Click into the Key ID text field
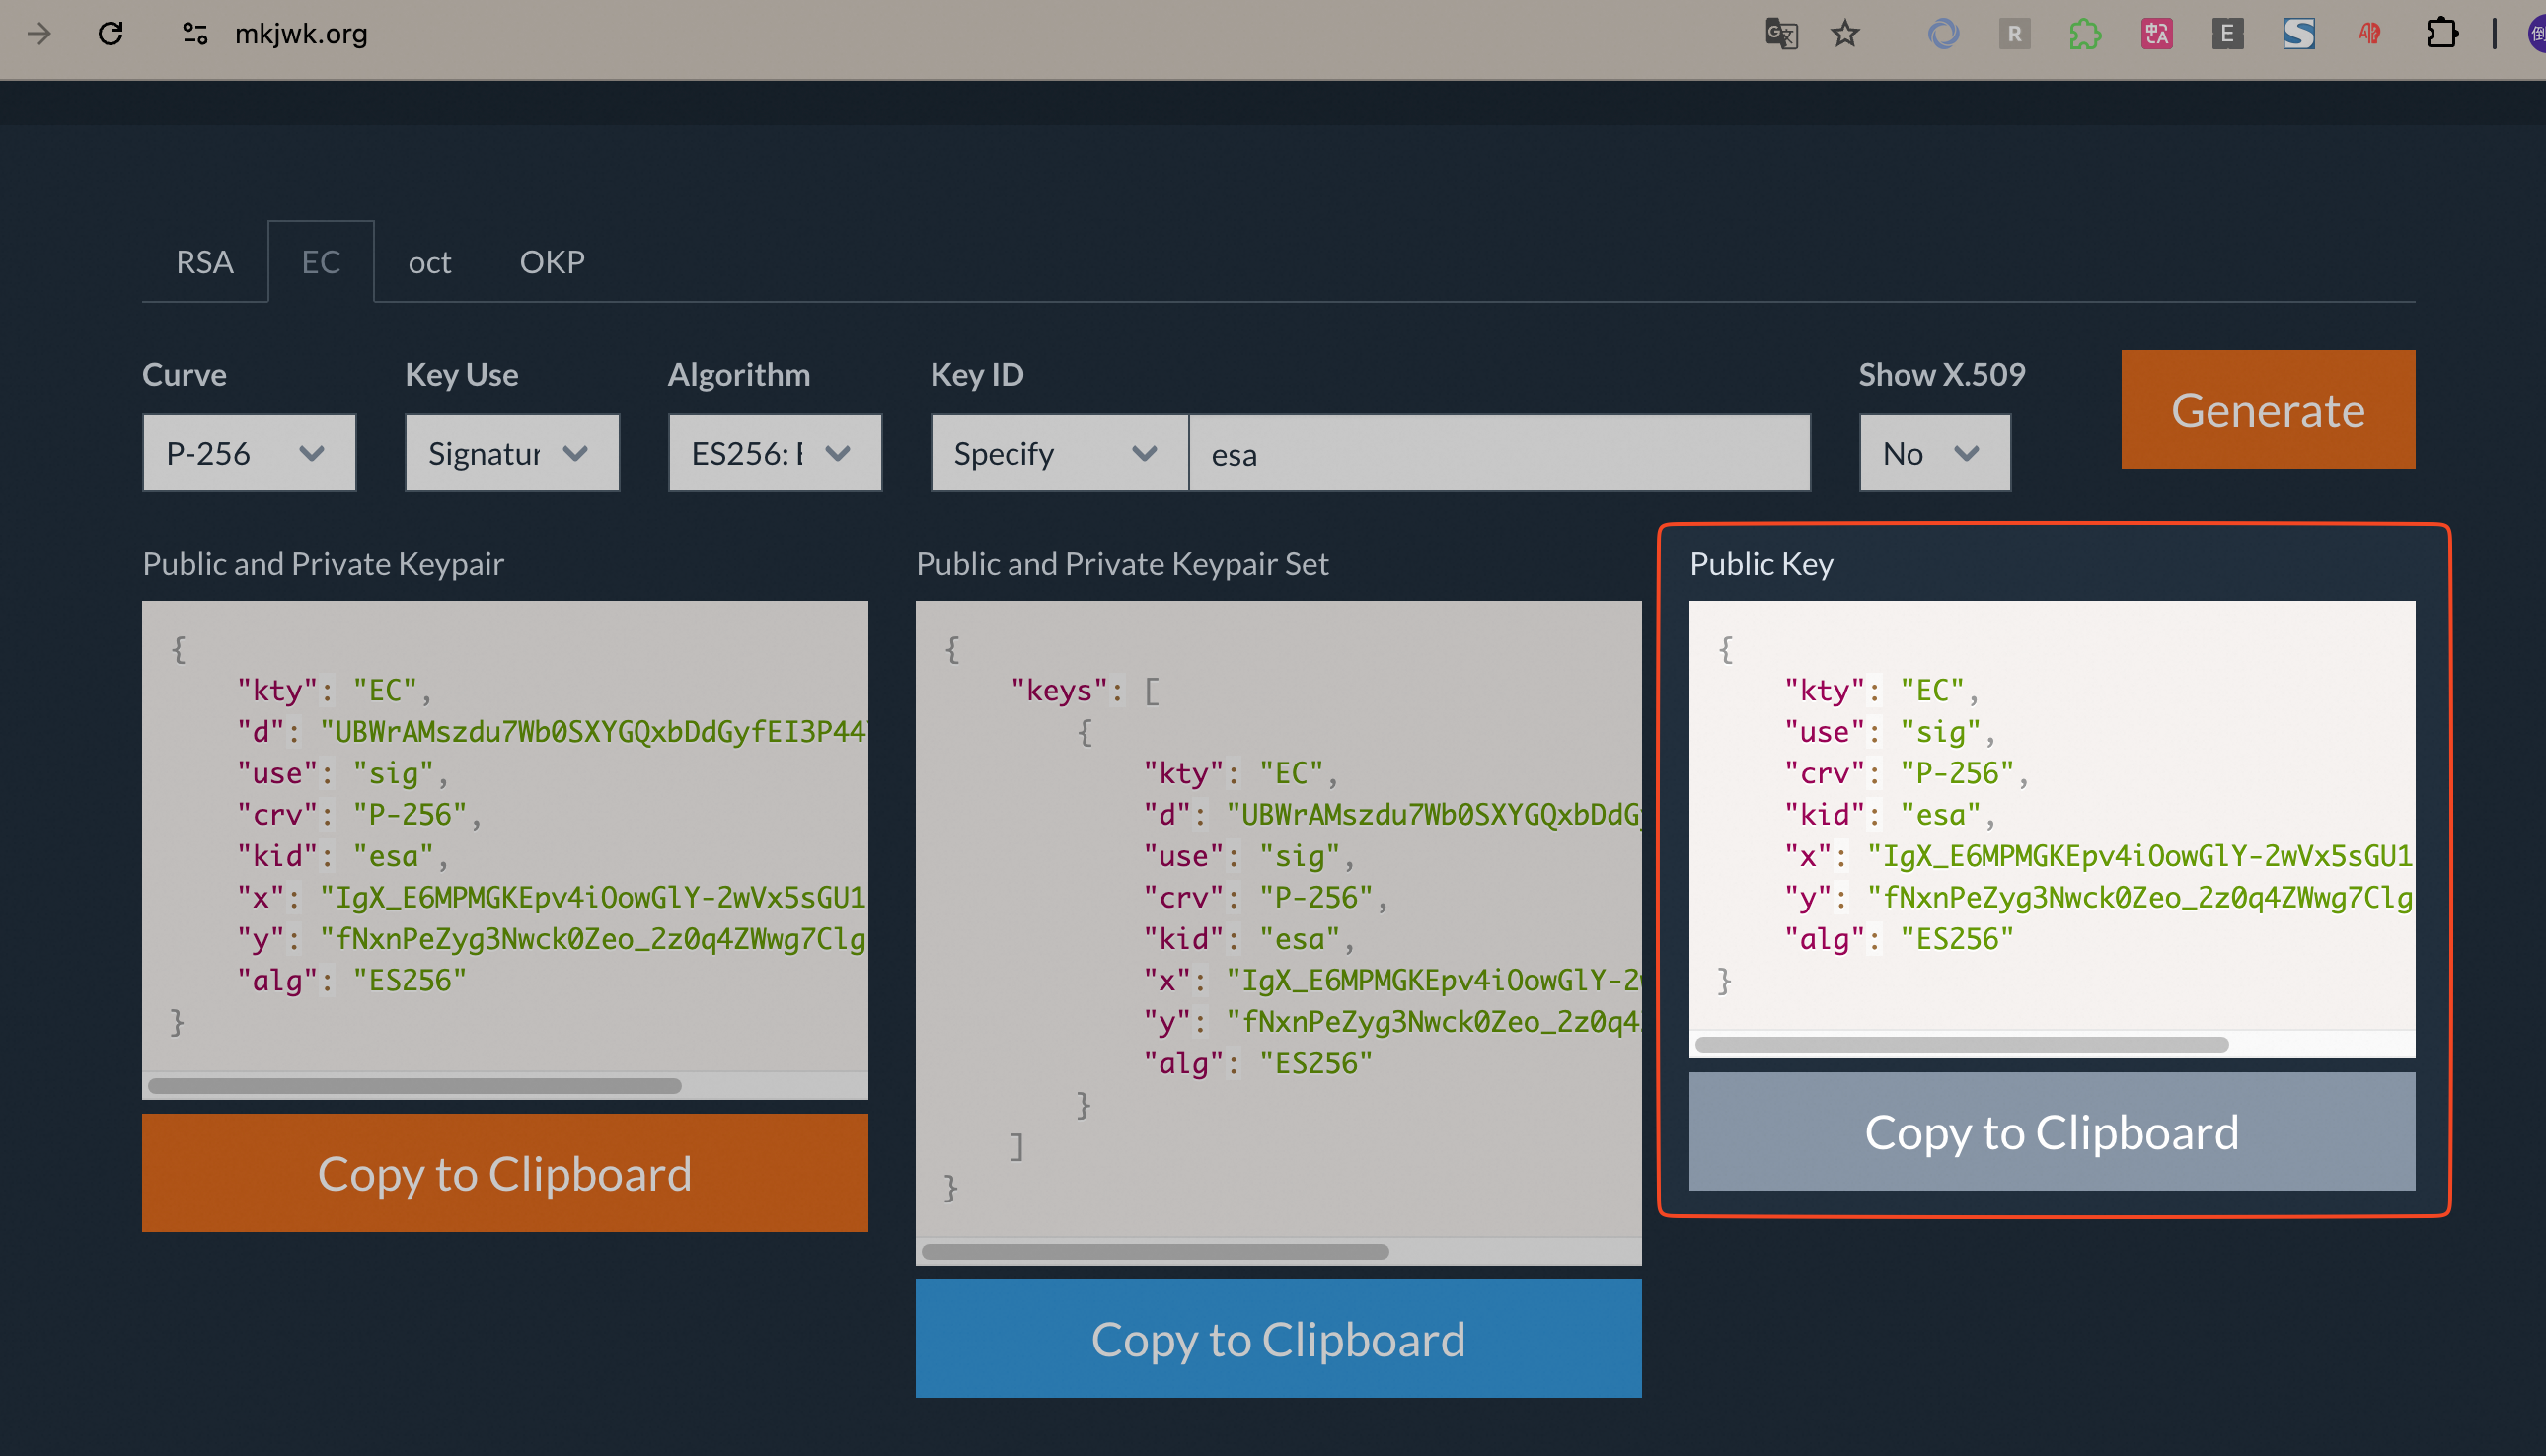2546x1456 pixels. click(x=1498, y=453)
